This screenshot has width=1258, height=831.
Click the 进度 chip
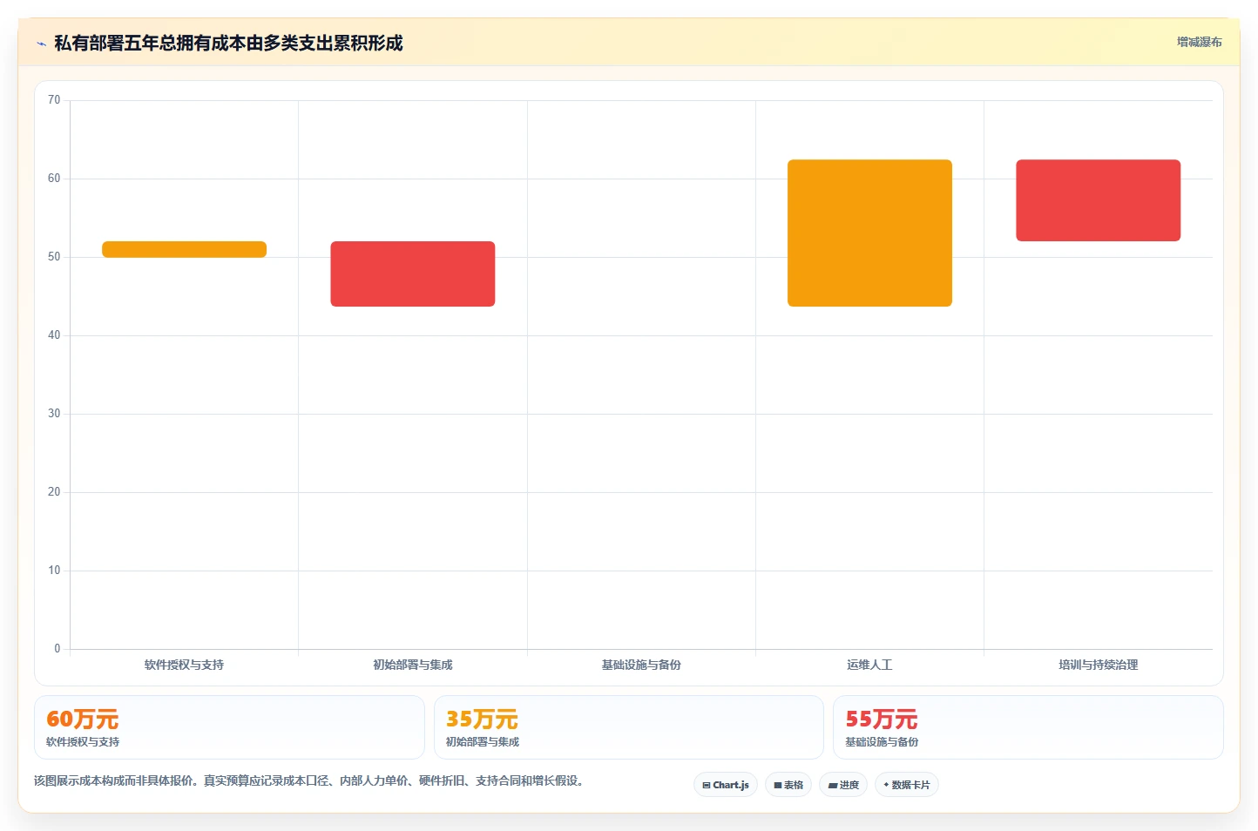click(843, 785)
